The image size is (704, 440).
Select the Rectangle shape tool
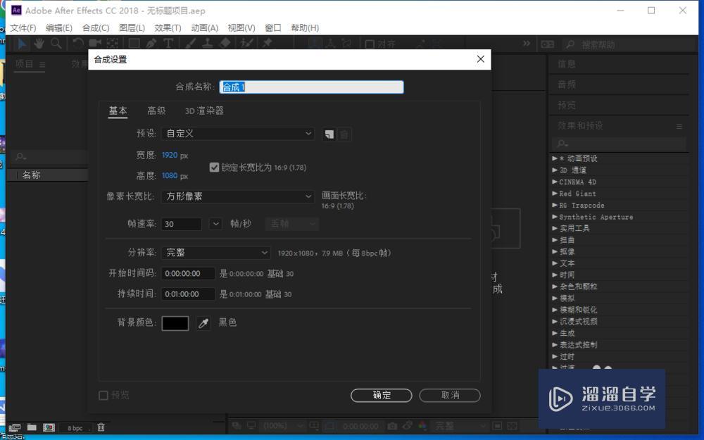click(x=134, y=44)
